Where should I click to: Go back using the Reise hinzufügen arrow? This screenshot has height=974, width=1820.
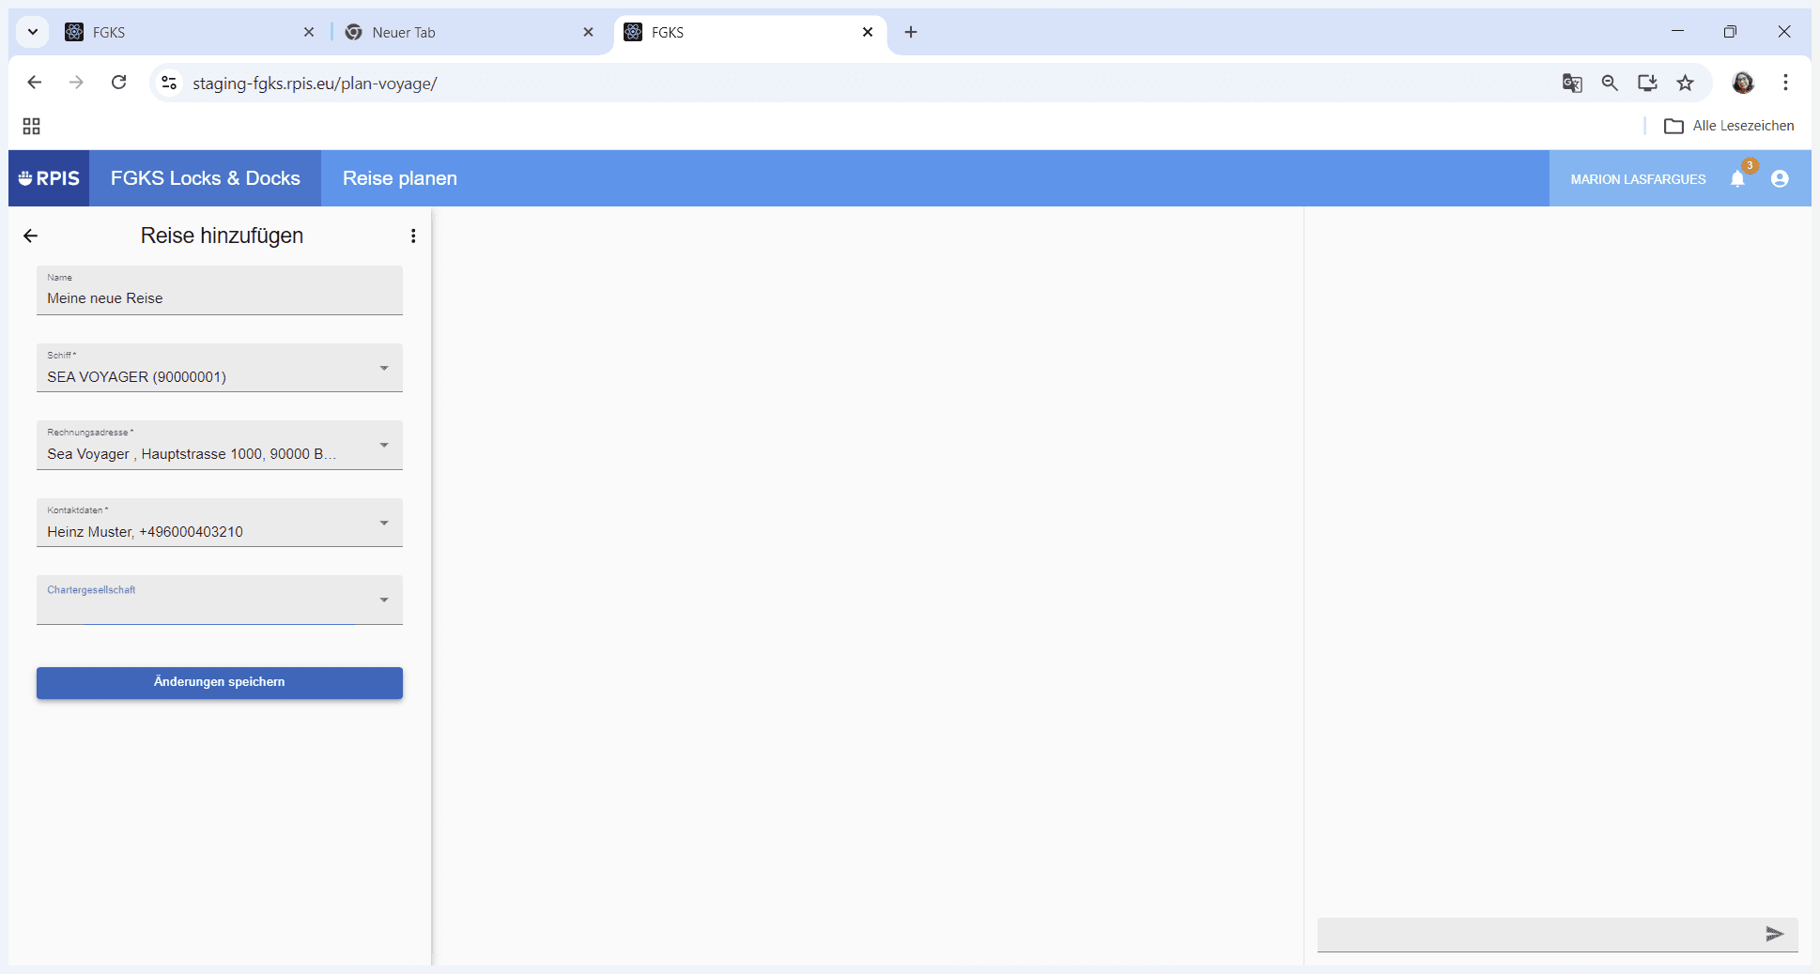[x=31, y=236]
